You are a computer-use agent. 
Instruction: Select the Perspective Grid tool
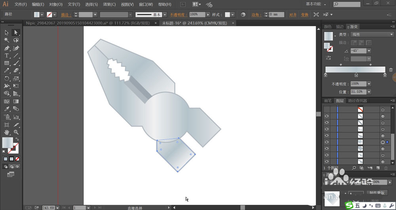pos(16,93)
